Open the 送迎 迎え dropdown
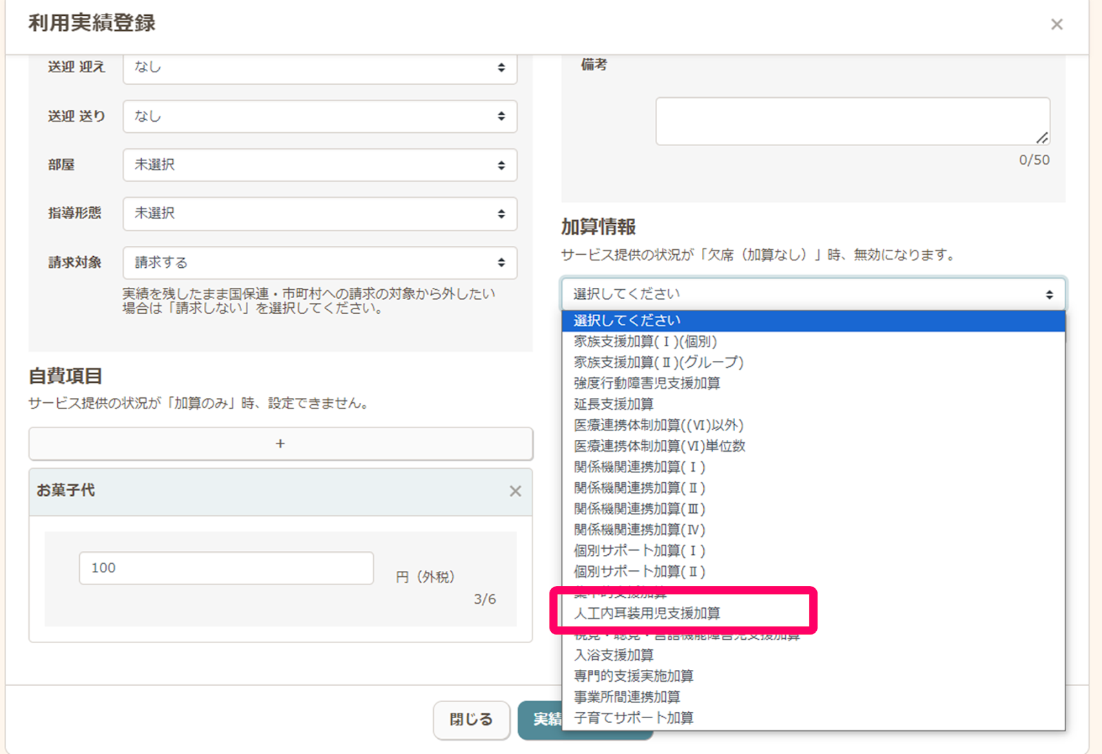The width and height of the screenshot is (1102, 754). pos(320,67)
